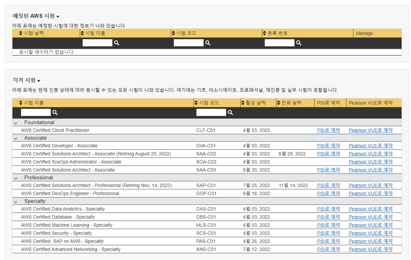Select the AWS Certified Cloud Practitioner name
411x260 pixels.
click(x=55, y=130)
